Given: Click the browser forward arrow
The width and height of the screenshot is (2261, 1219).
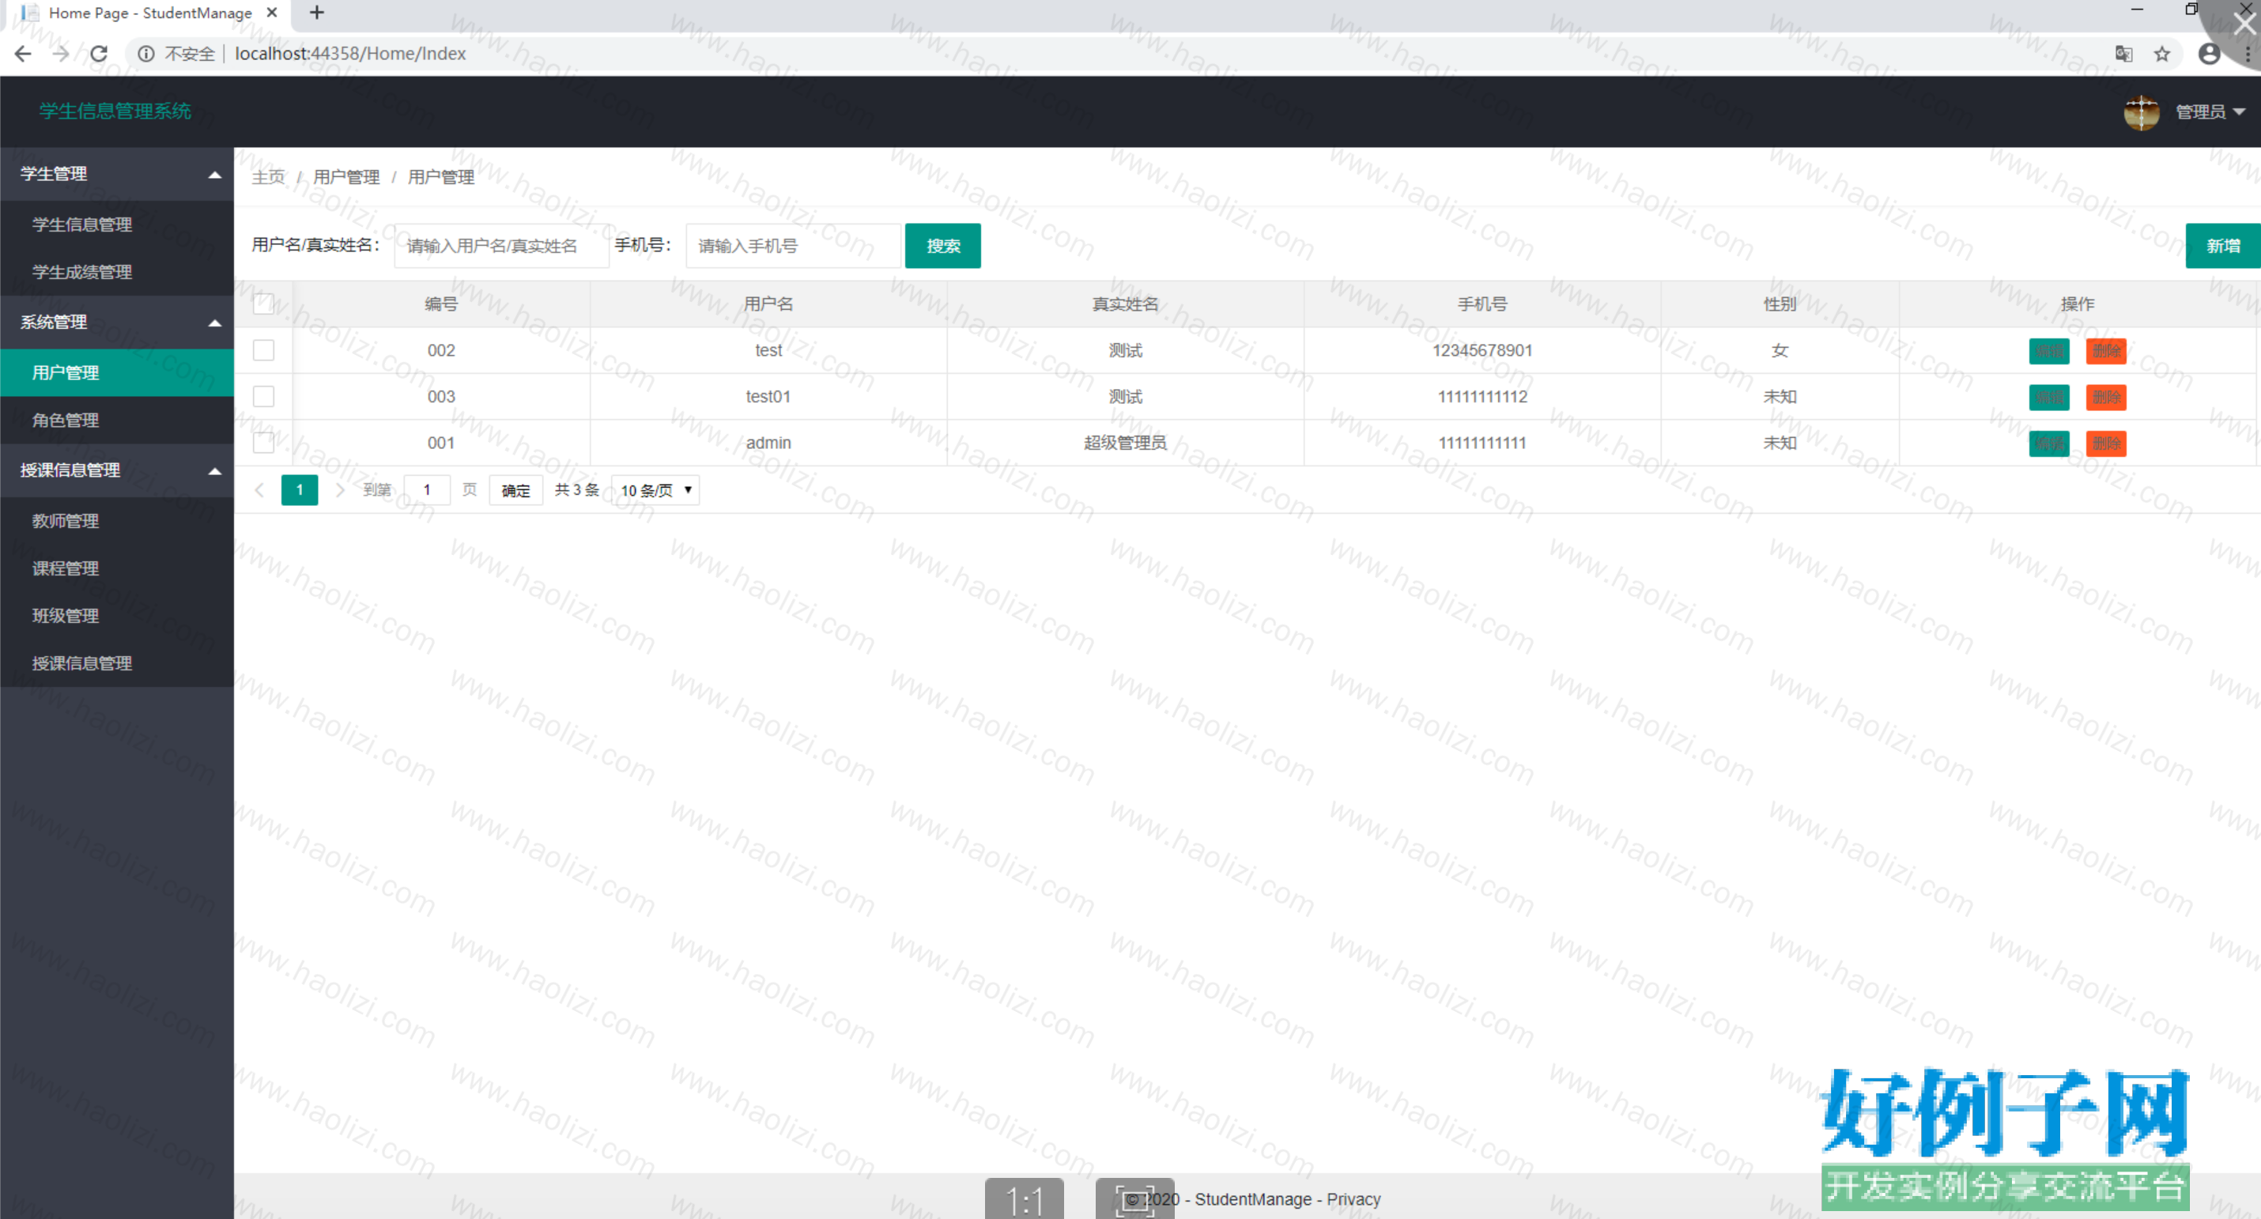Looking at the screenshot, I should tap(61, 54).
